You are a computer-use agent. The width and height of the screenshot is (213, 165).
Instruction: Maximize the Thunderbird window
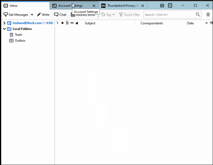click(195, 5)
